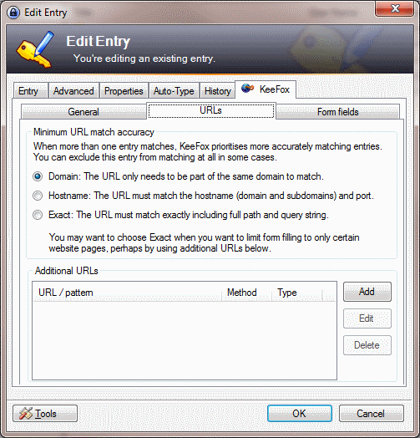Open the History tab
Image resolution: width=420 pixels, height=438 pixels.
pyautogui.click(x=217, y=91)
